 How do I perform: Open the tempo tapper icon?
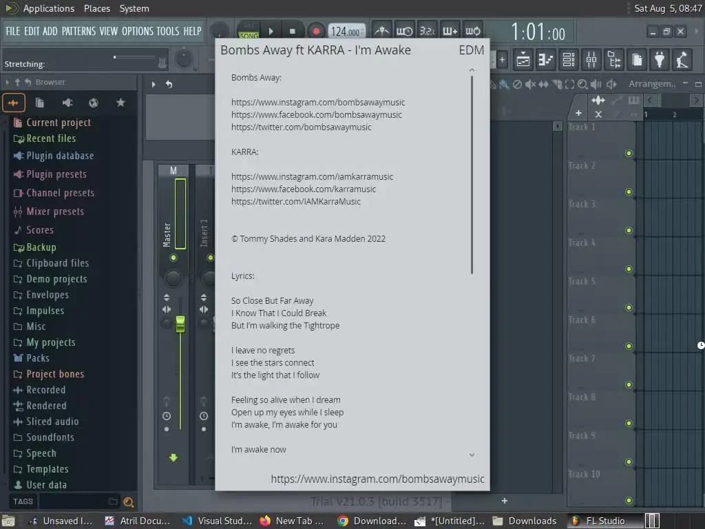pos(682,59)
